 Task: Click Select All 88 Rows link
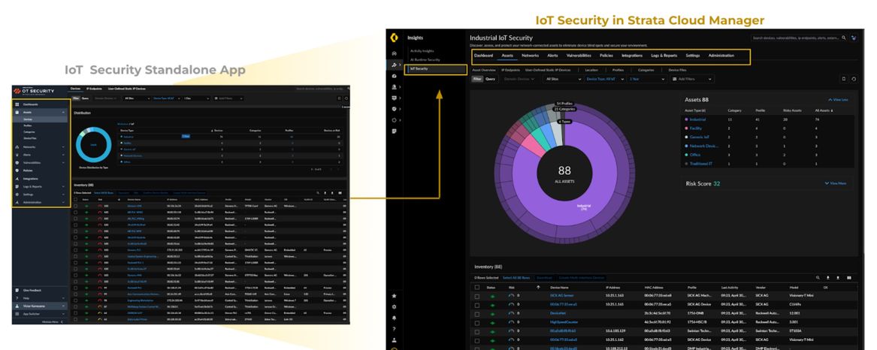516,278
